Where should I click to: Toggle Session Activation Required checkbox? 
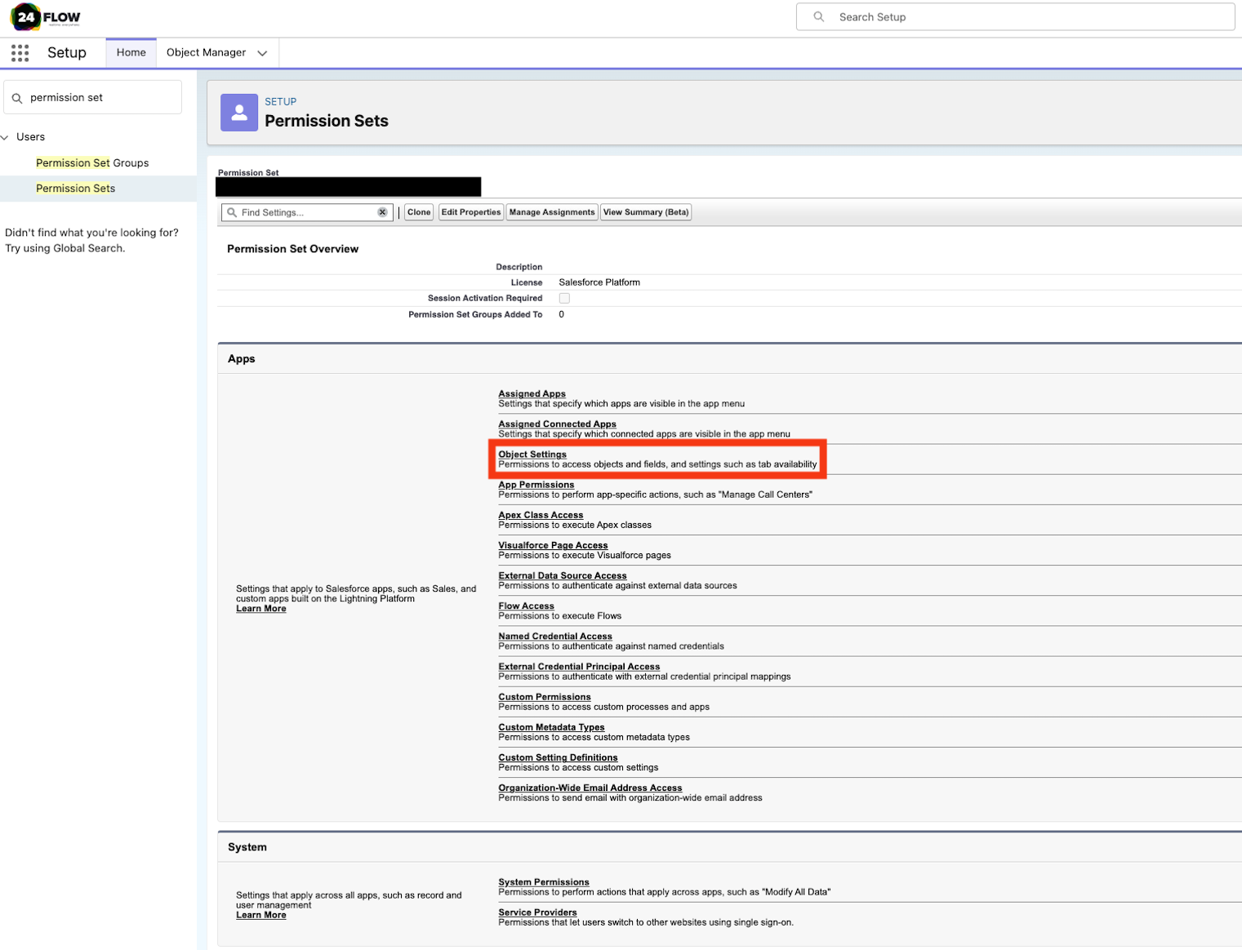click(x=564, y=299)
